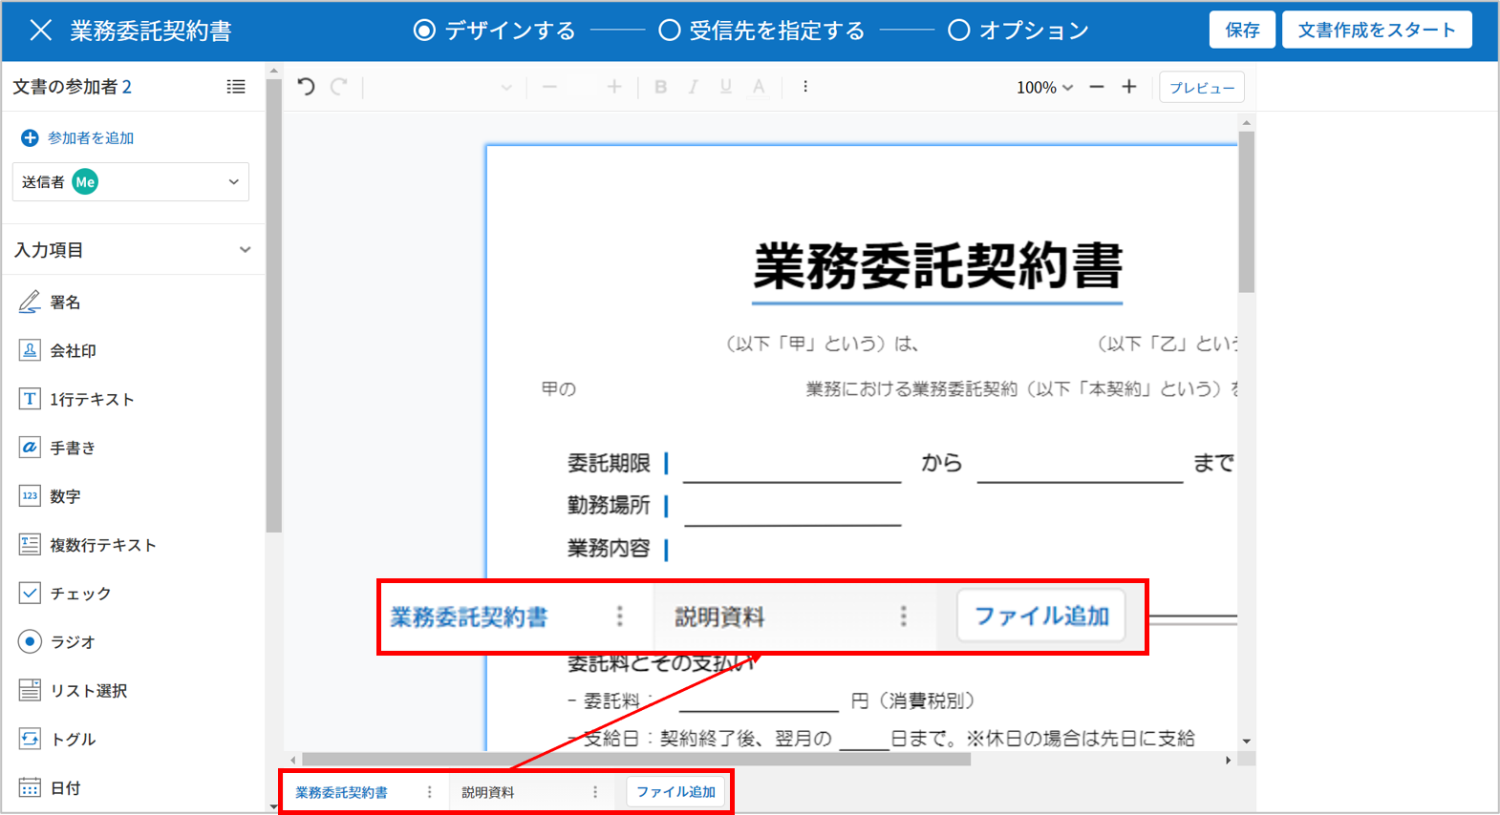Screen dimensions: 1500x815
Task: Click the document title 業務委託契約書 heading
Action: click(937, 265)
